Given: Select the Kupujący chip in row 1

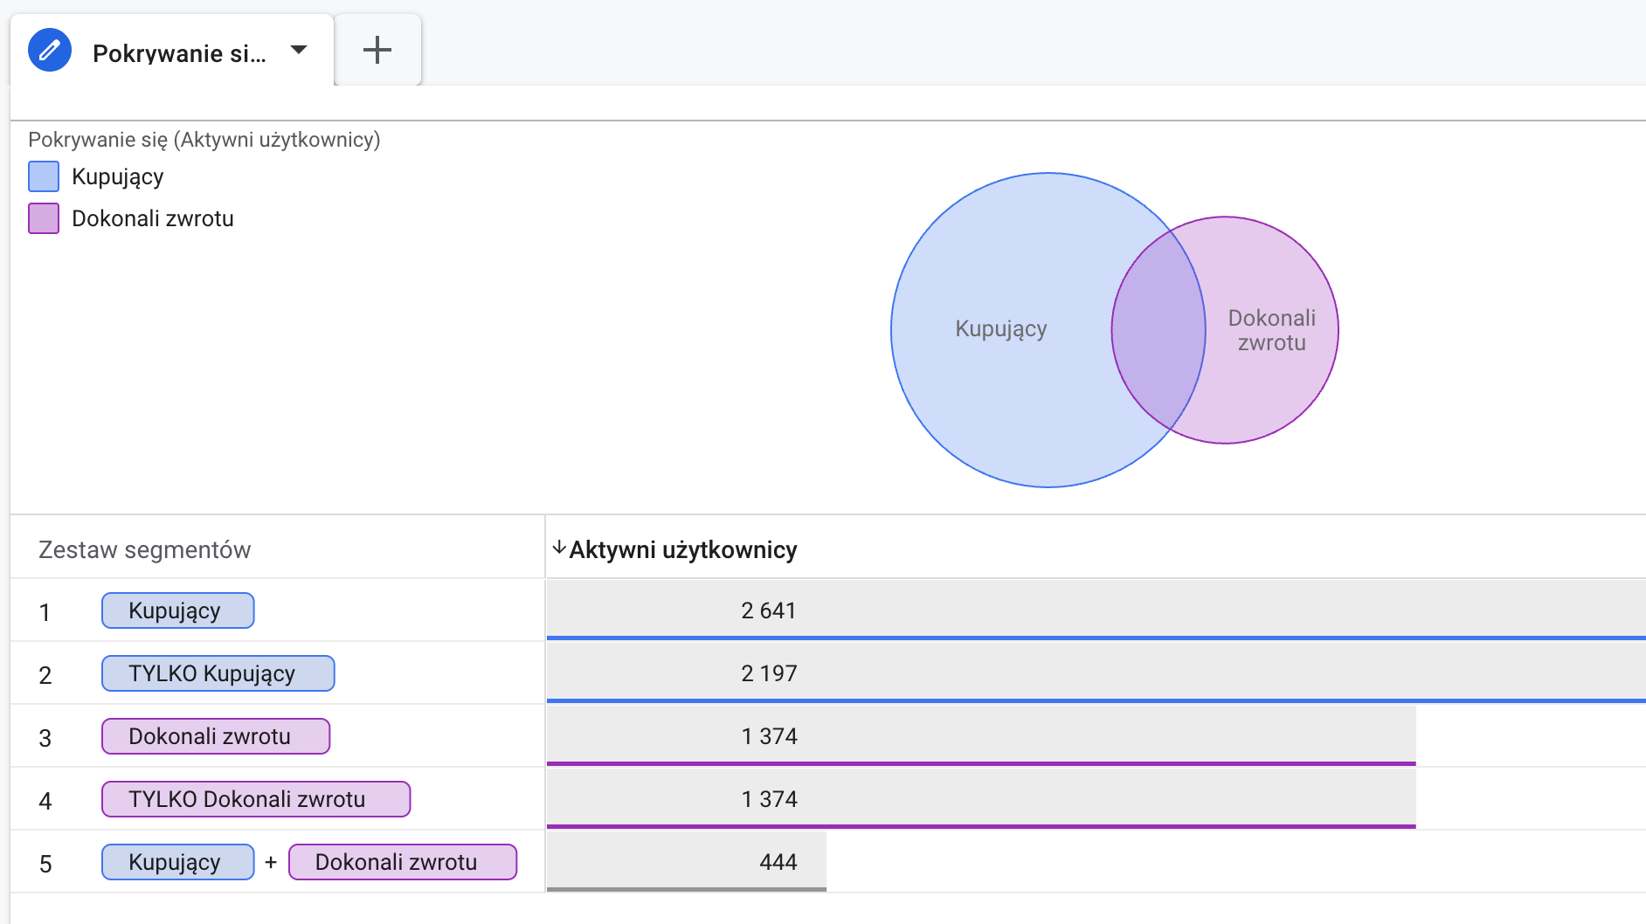Looking at the screenshot, I should click(177, 610).
